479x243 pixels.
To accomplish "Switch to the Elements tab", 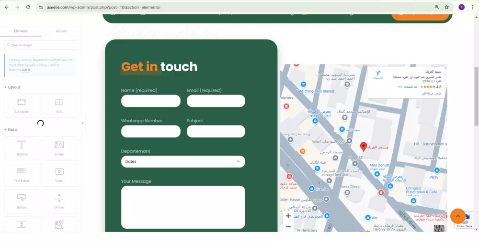I will (21, 31).
